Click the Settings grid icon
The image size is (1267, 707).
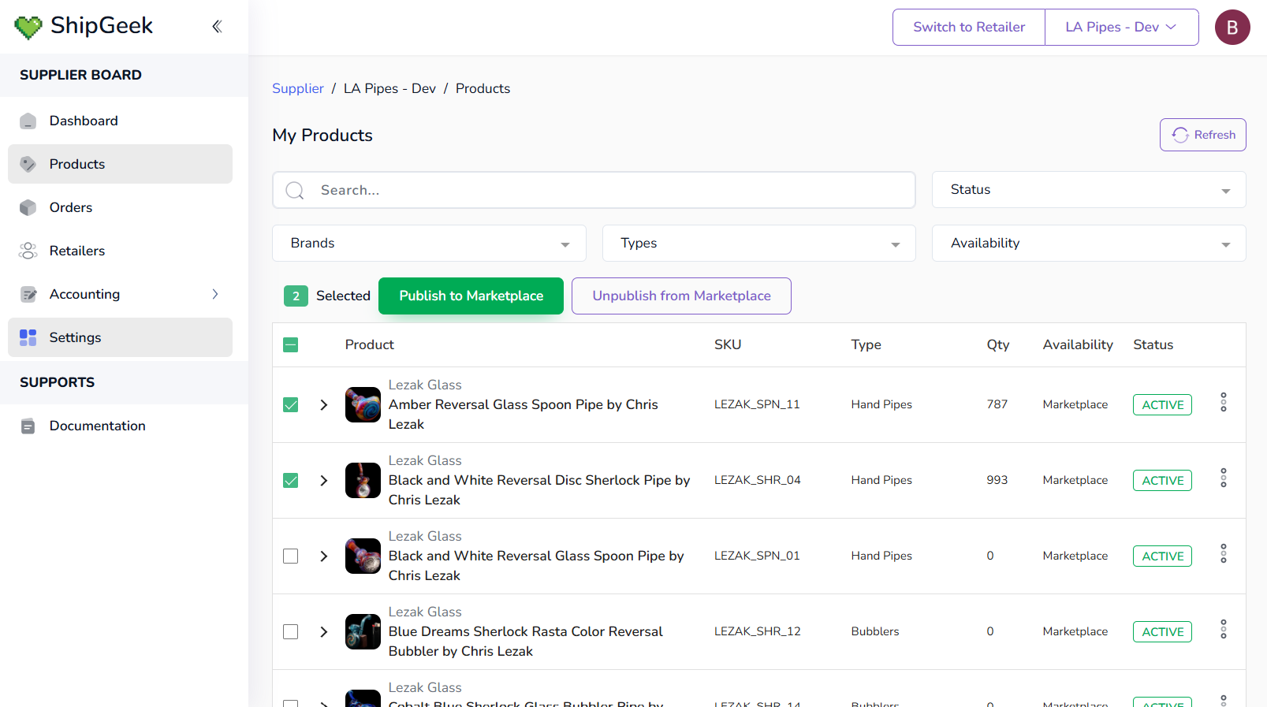click(28, 337)
